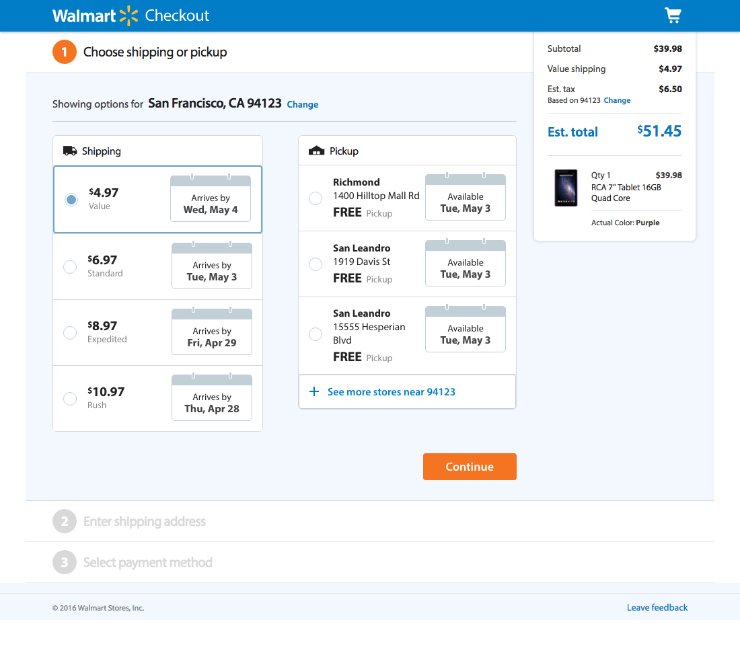Open the shopping cart icon

coord(673,15)
